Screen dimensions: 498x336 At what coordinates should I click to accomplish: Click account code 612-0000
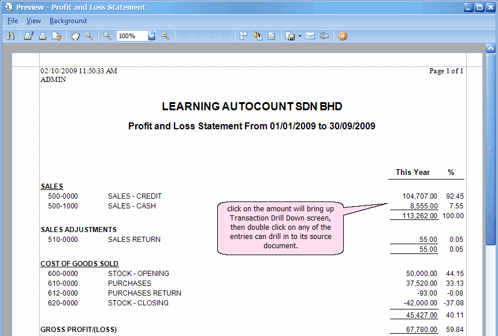(63, 293)
